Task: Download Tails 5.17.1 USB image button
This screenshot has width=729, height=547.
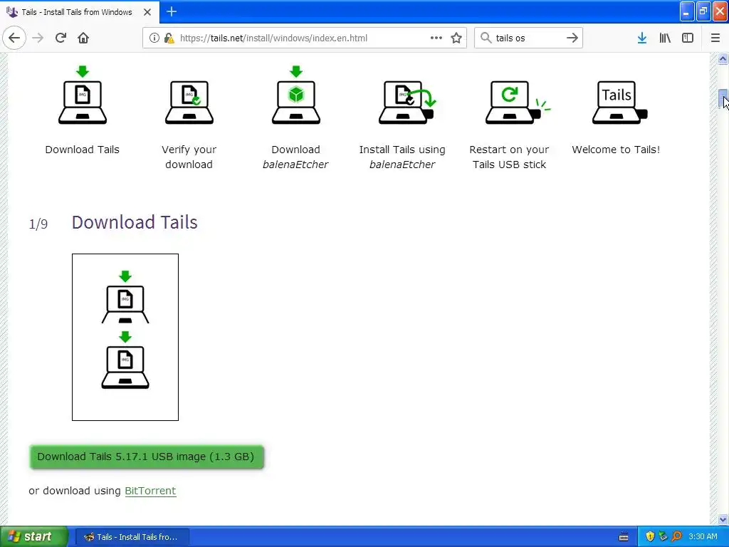Action: 147,457
